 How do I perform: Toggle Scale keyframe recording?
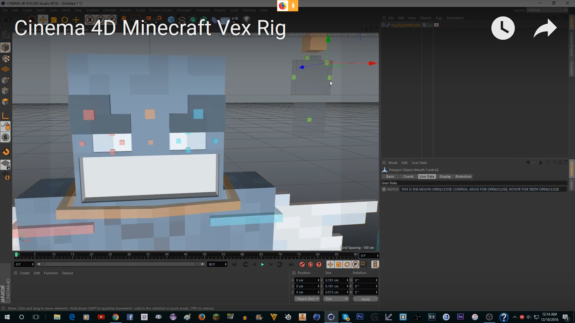(339, 264)
